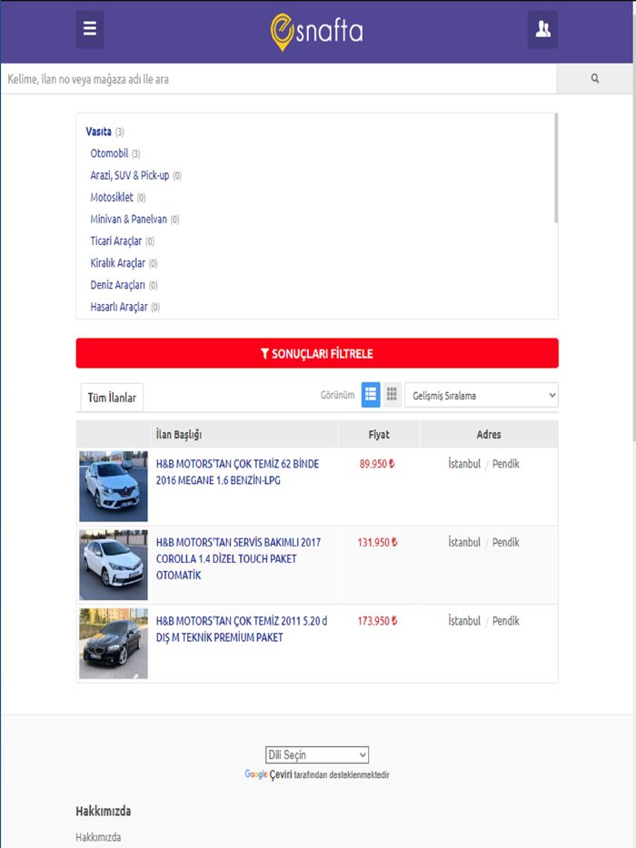This screenshot has height=848, width=636.
Task: Click the Adres column header
Action: (x=489, y=434)
